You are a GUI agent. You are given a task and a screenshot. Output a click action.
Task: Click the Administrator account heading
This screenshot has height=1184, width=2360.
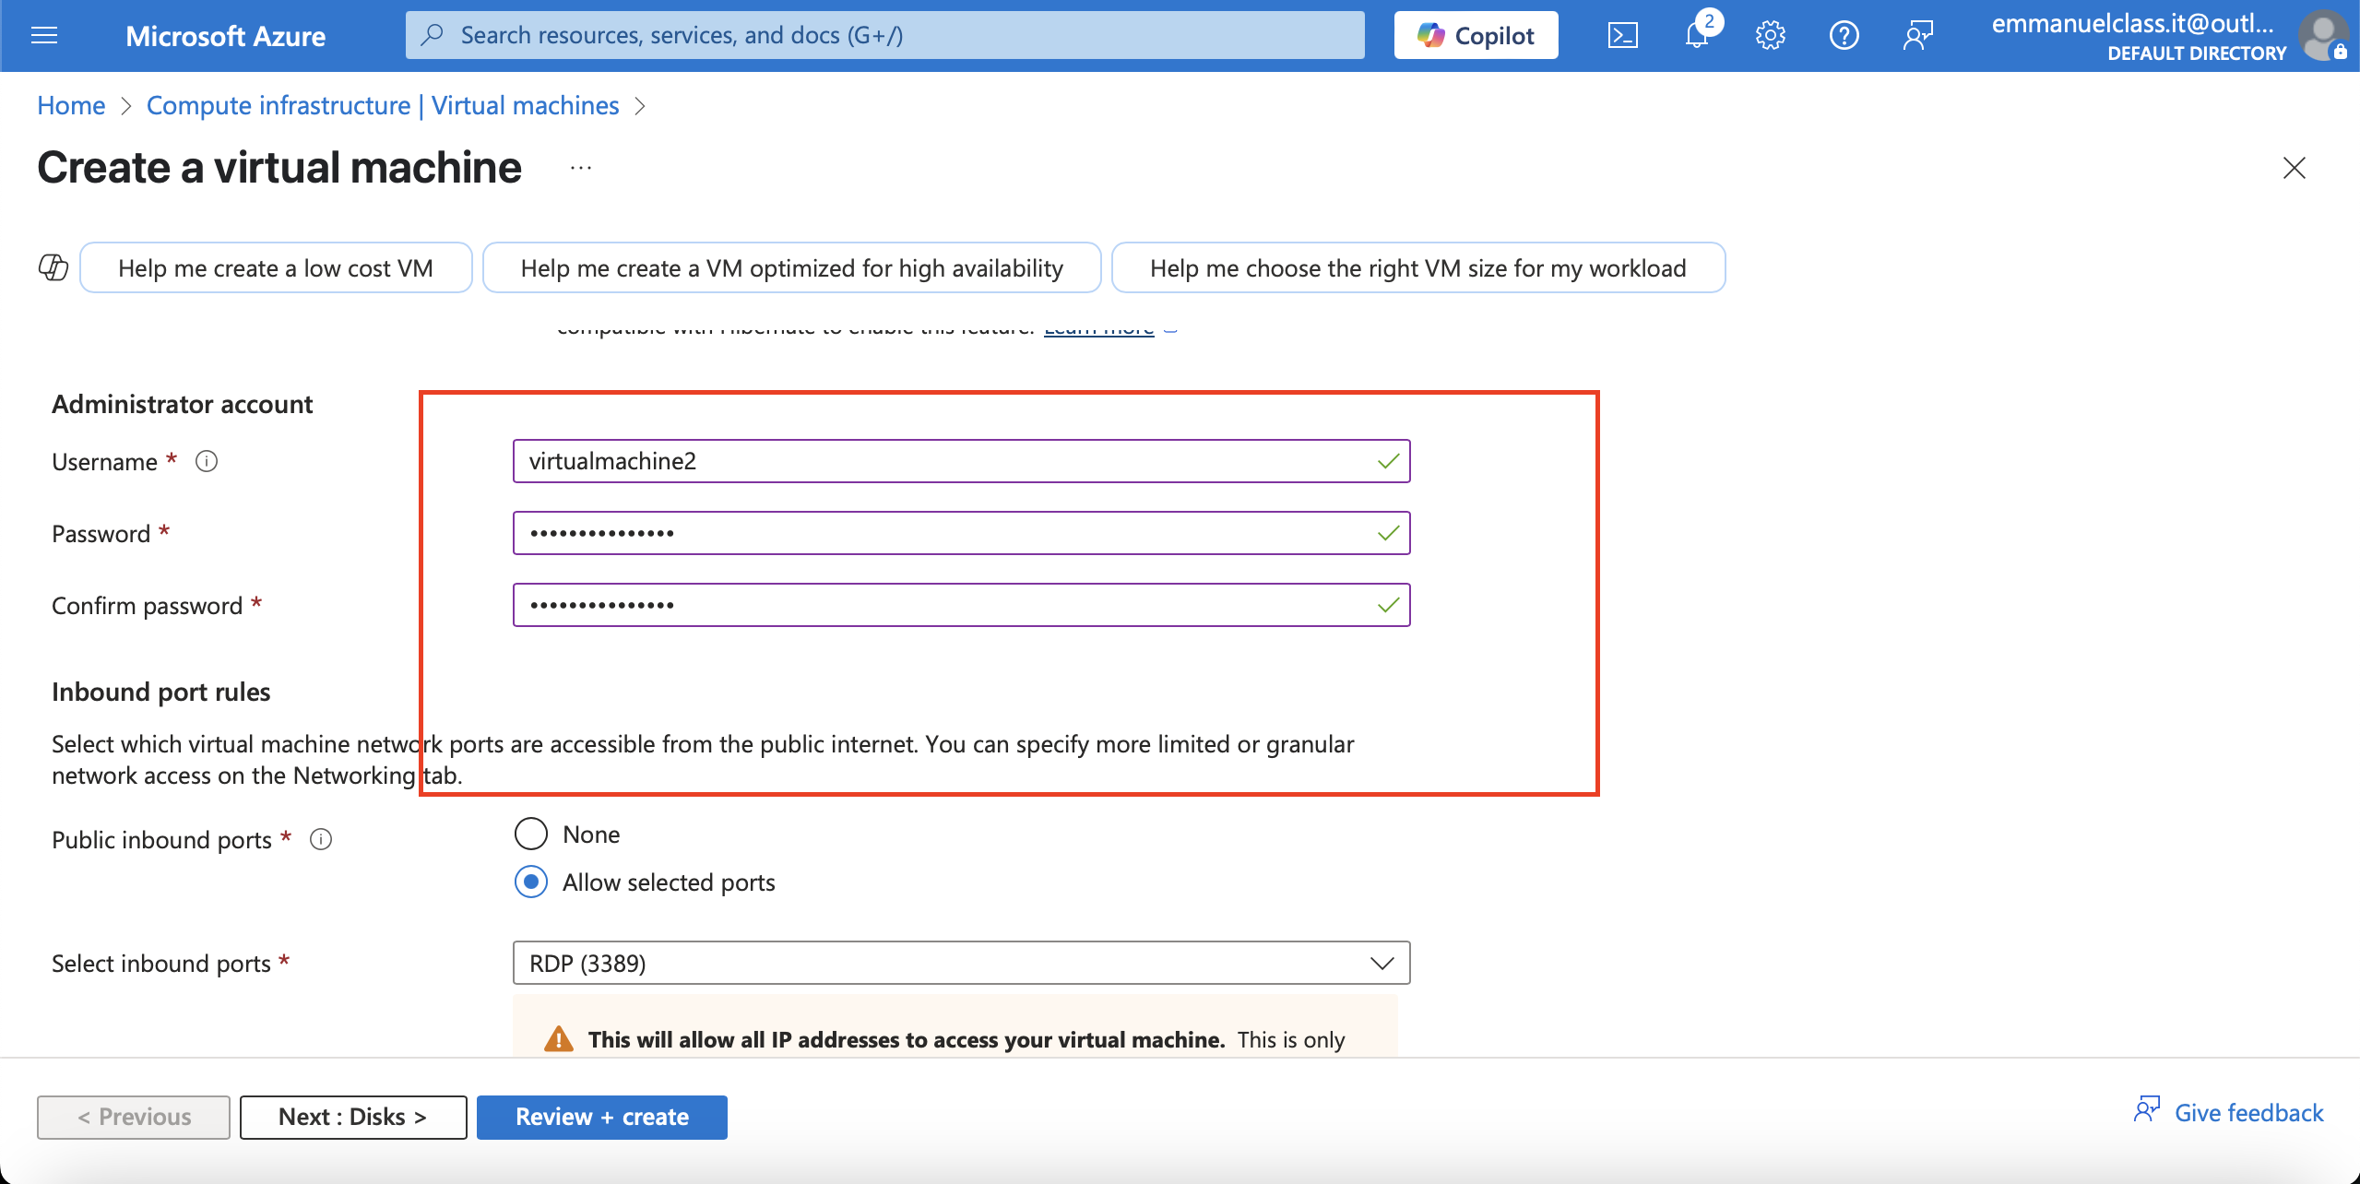pyautogui.click(x=183, y=404)
